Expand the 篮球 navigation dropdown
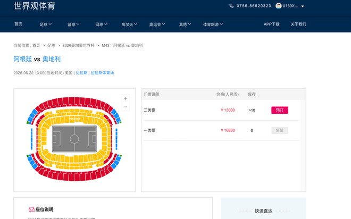This screenshot has height=219, width=351. pyautogui.click(x=73, y=24)
